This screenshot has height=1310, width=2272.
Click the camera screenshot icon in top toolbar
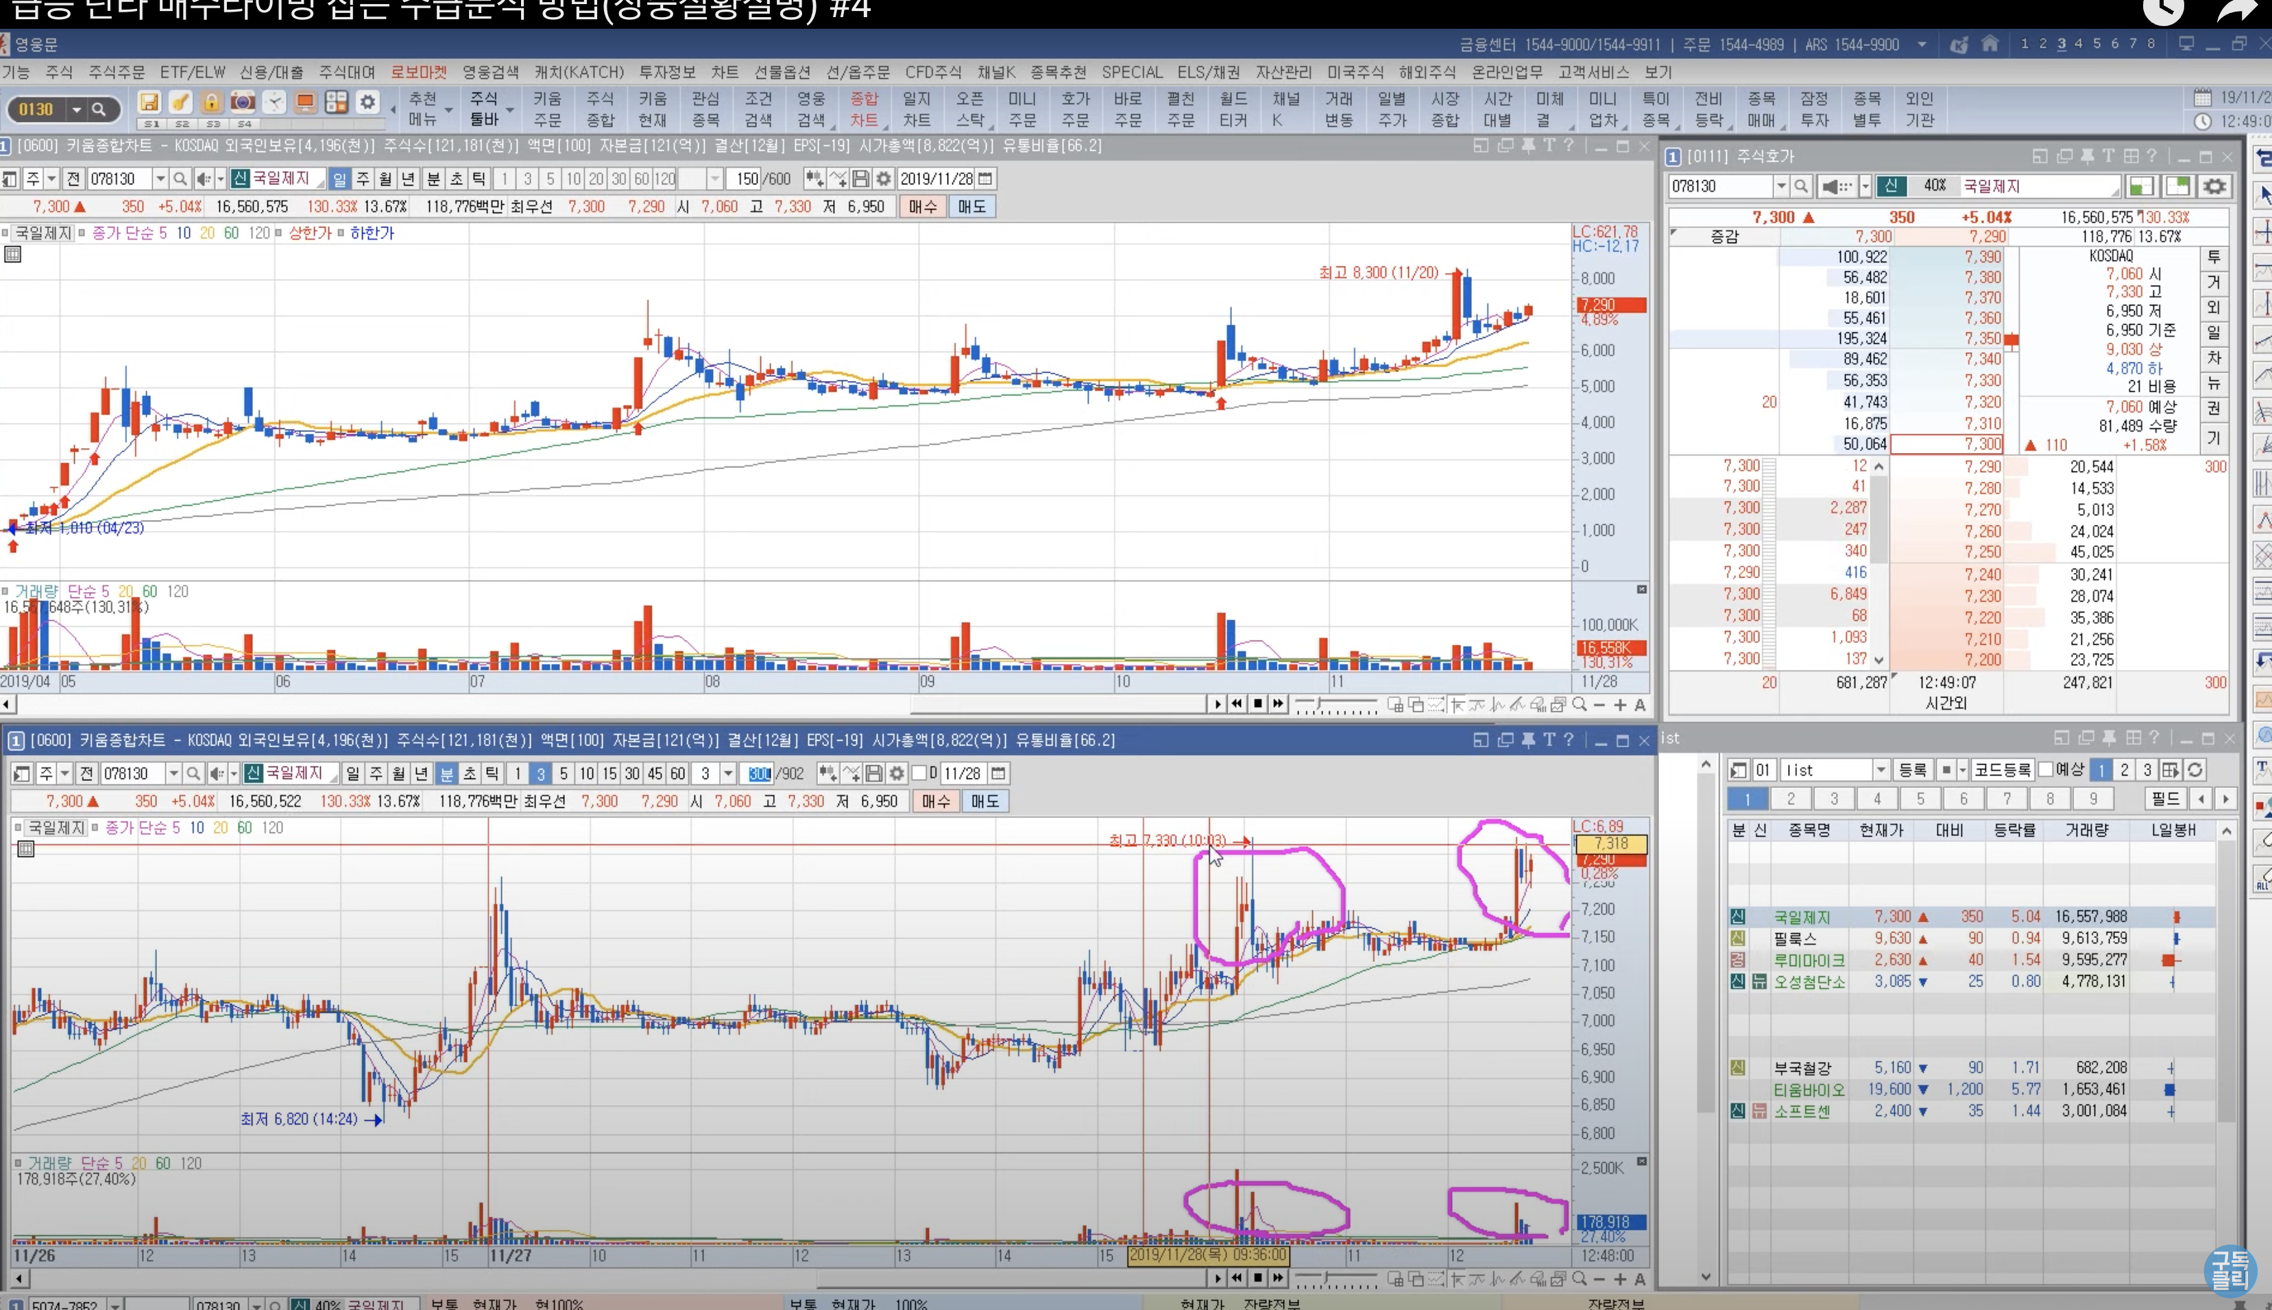(243, 103)
